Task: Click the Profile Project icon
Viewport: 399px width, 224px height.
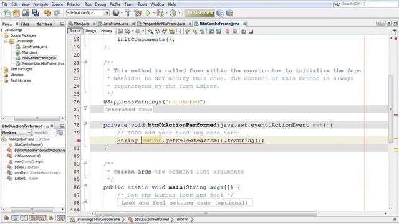Action: [x=173, y=13]
